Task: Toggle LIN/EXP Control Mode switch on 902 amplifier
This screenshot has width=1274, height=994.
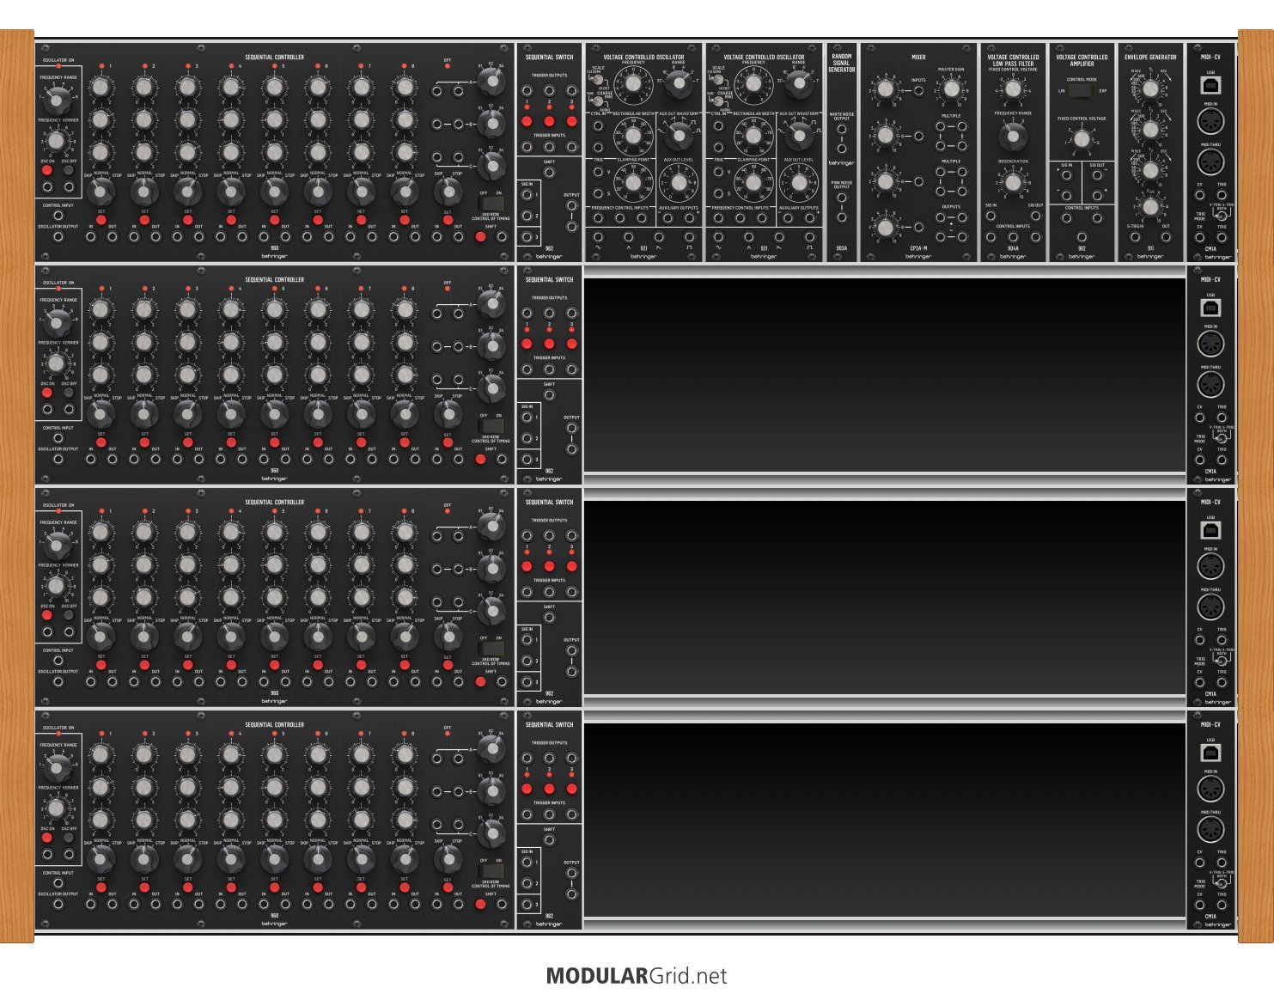Action: pos(1082,90)
